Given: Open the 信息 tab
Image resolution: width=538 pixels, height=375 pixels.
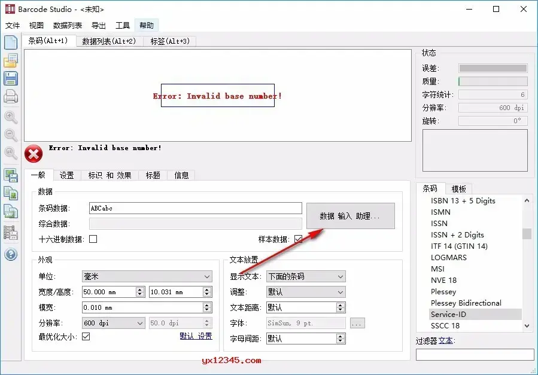Looking at the screenshot, I should click(181, 175).
